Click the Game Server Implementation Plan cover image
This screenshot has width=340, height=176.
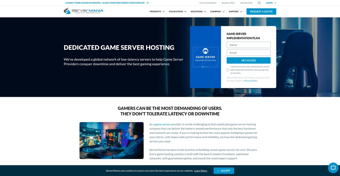coord(205,57)
